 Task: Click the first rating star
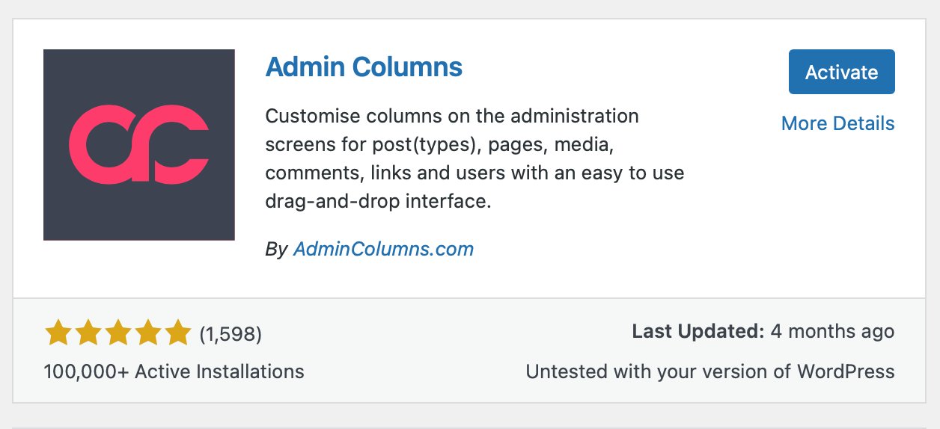(x=58, y=333)
